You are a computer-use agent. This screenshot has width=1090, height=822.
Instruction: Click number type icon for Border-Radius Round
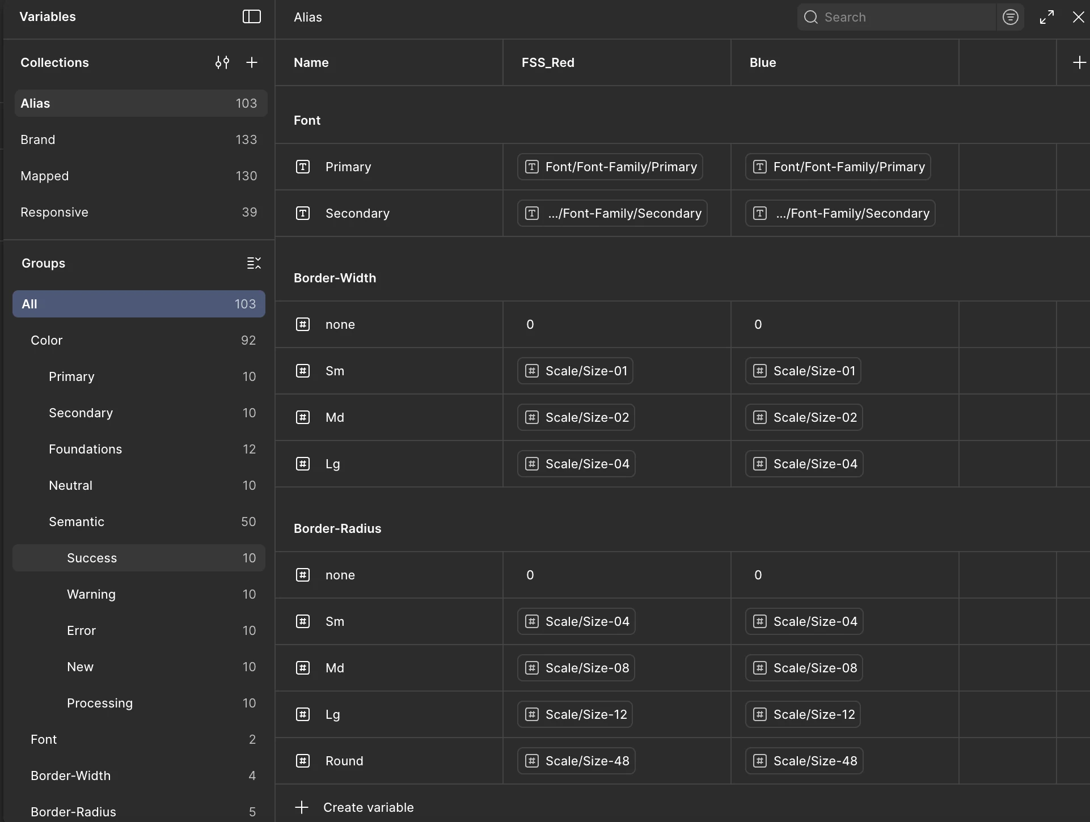(303, 761)
